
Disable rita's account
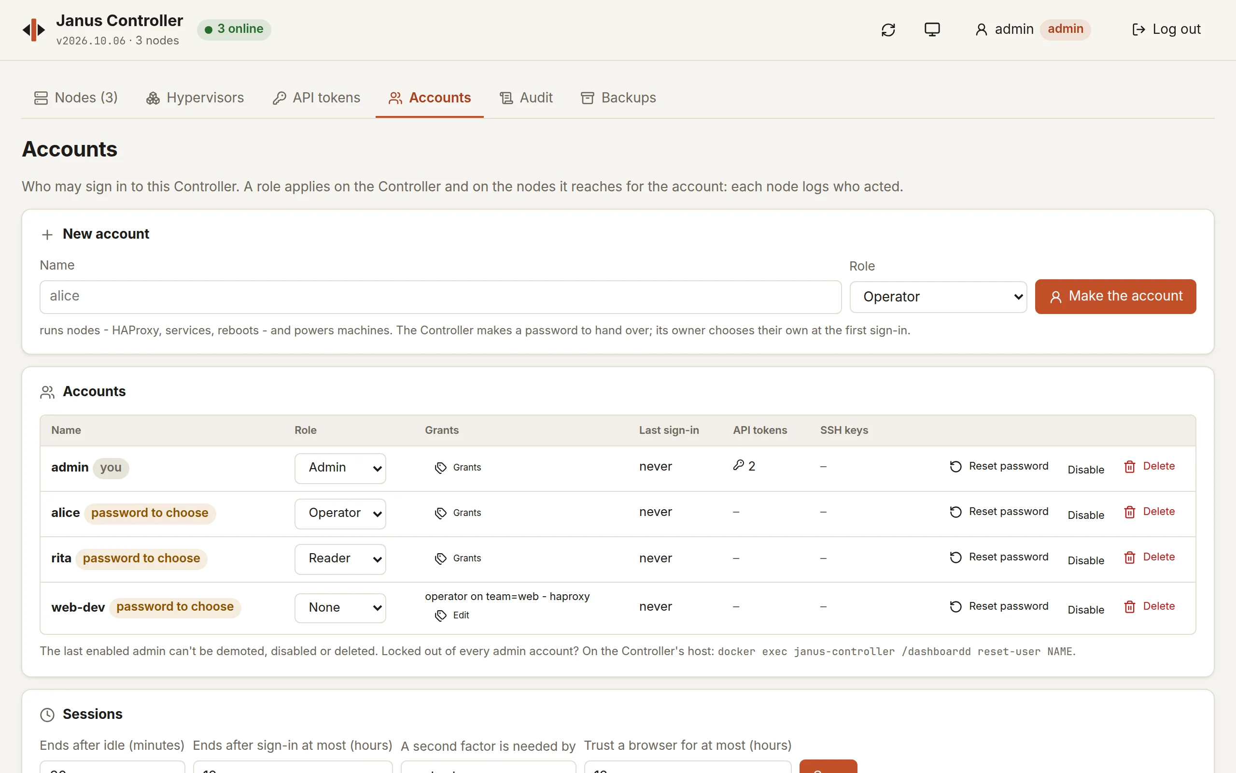click(x=1086, y=561)
